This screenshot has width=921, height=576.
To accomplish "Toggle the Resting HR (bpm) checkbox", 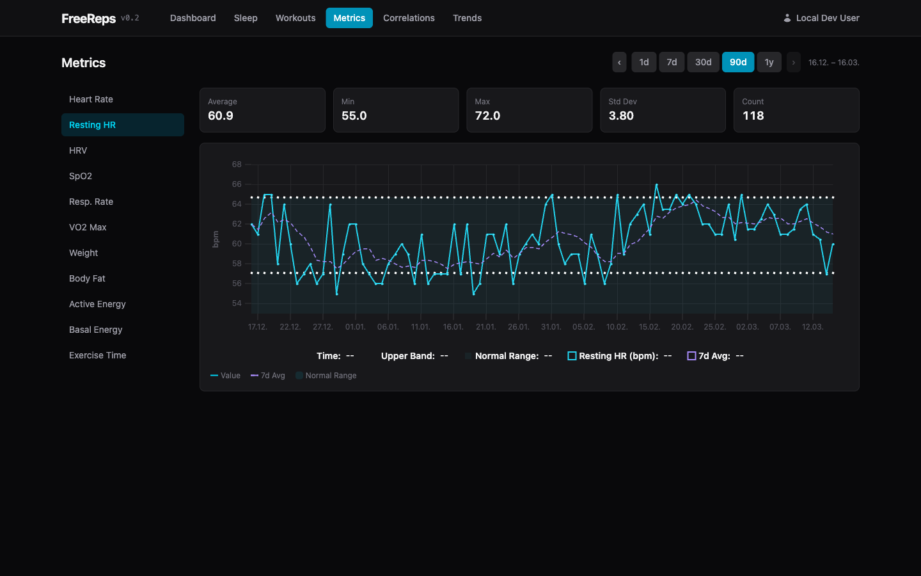I will coord(571,355).
